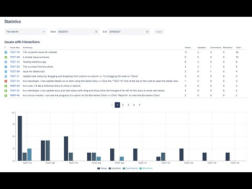Toggle the Views series in the chart legend
This screenshot has height=189, width=252.
click(x=102, y=169)
